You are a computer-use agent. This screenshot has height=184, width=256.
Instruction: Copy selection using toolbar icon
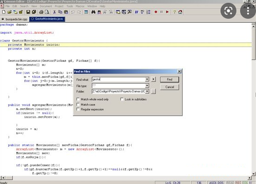[60, 12]
